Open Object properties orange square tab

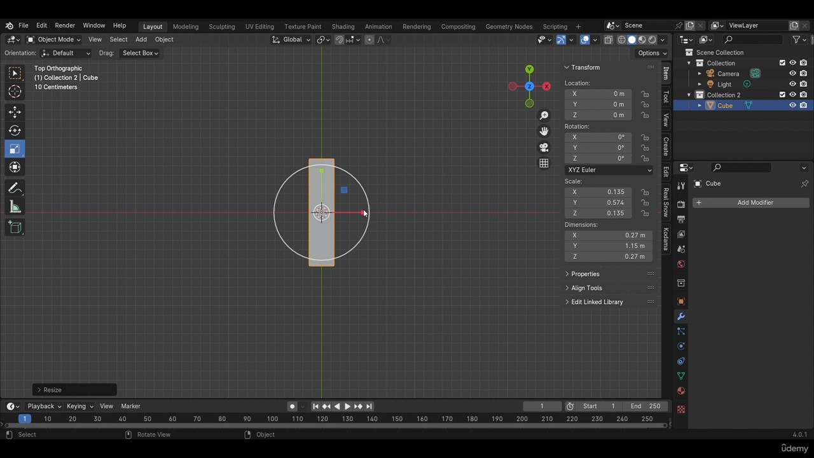(x=681, y=302)
